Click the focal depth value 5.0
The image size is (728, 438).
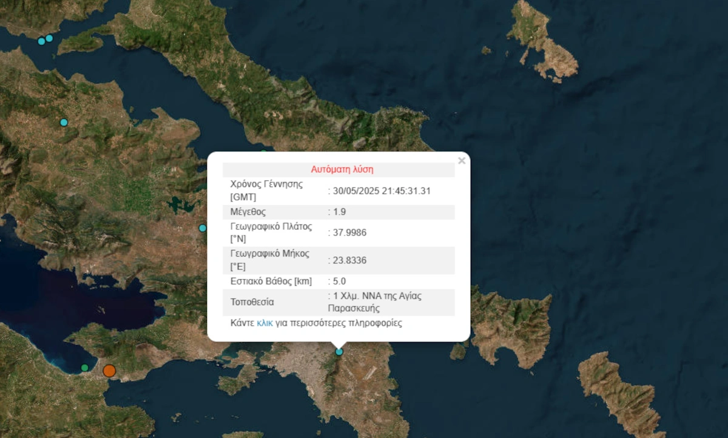coord(339,281)
